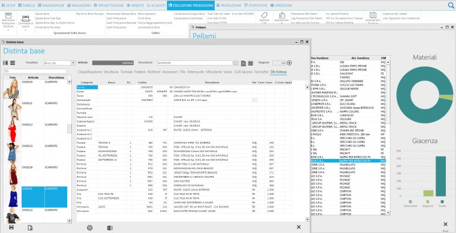Screen dimensions: 456x233
Task: Expand the Visualizza Primi 100 dropdown
Action: 73,63
